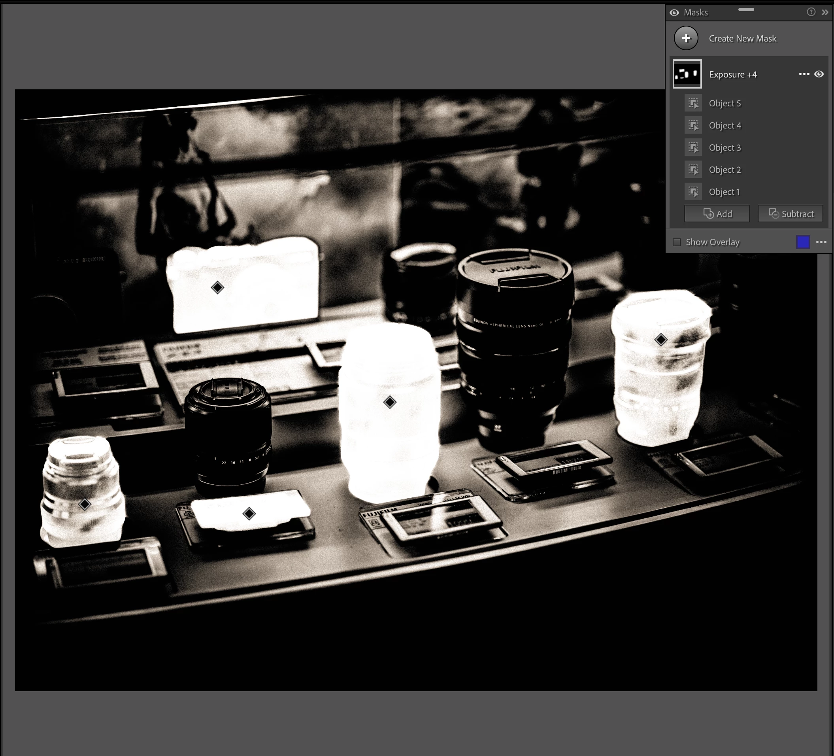Screen dimensions: 834x756
Task: Click the Object 1 mask component icon
Action: [x=693, y=192]
